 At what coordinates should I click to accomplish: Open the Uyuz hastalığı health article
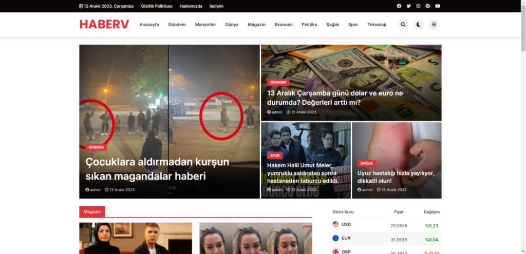point(396,177)
